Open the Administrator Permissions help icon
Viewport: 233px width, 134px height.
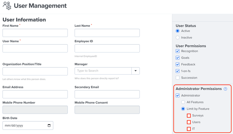225,89
